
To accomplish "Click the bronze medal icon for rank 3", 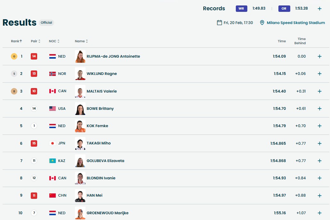I will tap(14, 91).
